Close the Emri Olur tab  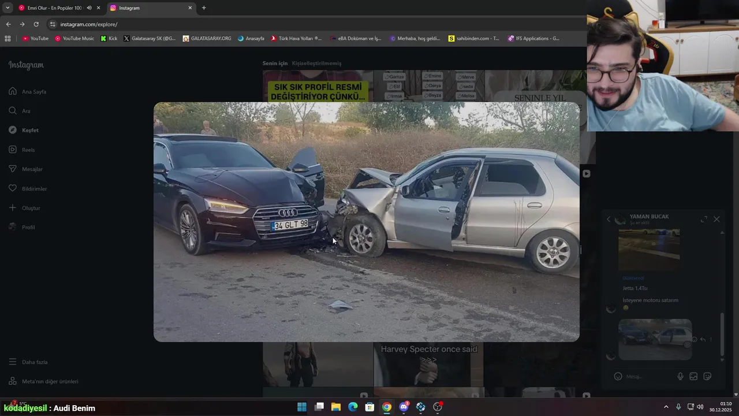99,8
